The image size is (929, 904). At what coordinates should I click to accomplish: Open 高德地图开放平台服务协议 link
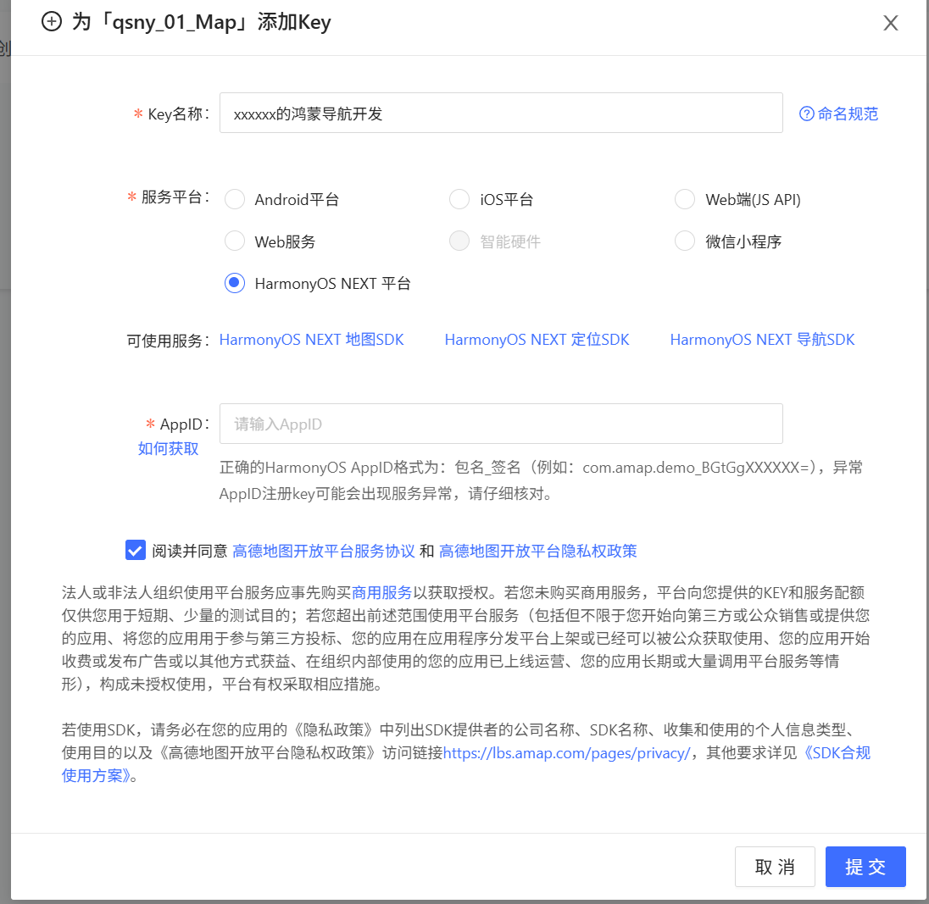[x=324, y=552]
